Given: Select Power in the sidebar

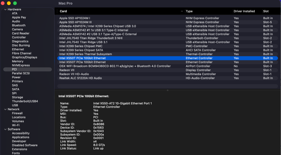Looking at the screenshot, I should point(16,77).
